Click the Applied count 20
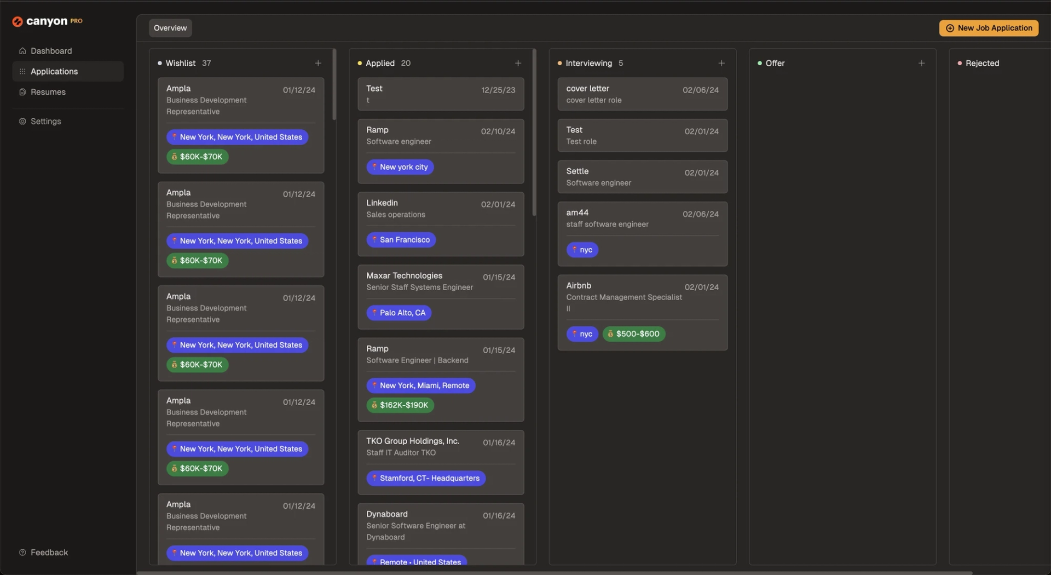Screen dimensions: 1051x575 click(x=406, y=64)
